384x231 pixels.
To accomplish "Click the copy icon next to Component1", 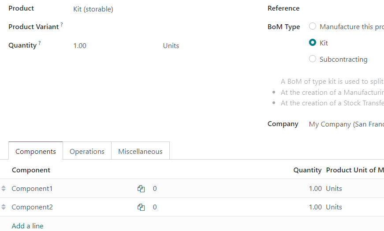I will pyautogui.click(x=141, y=189).
